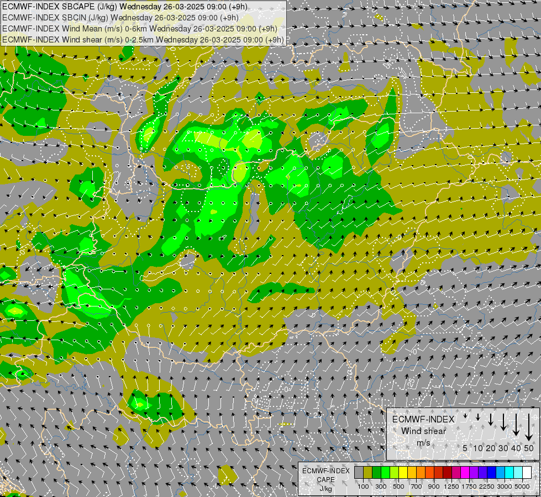Click the 1750 label on CAPE scale
The width and height of the screenshot is (541, 497).
pyautogui.click(x=469, y=487)
